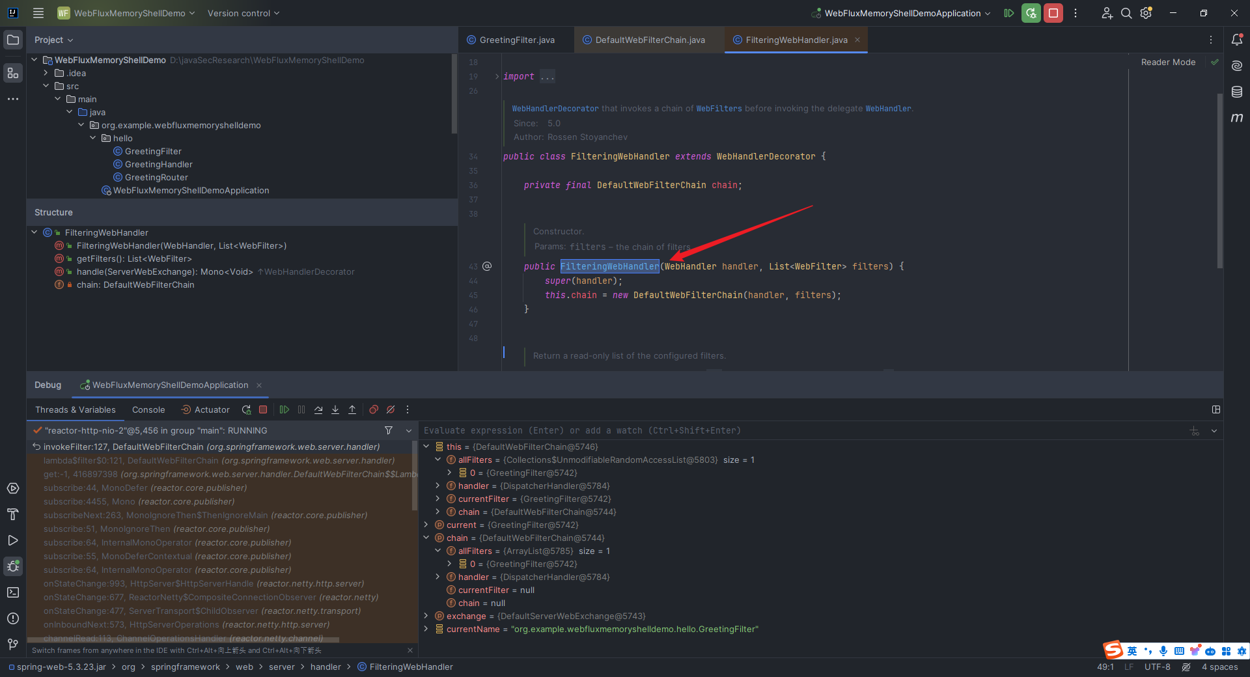Viewport: 1250px width, 677px height.
Task: Collapse the src folder node
Action: [x=46, y=86]
